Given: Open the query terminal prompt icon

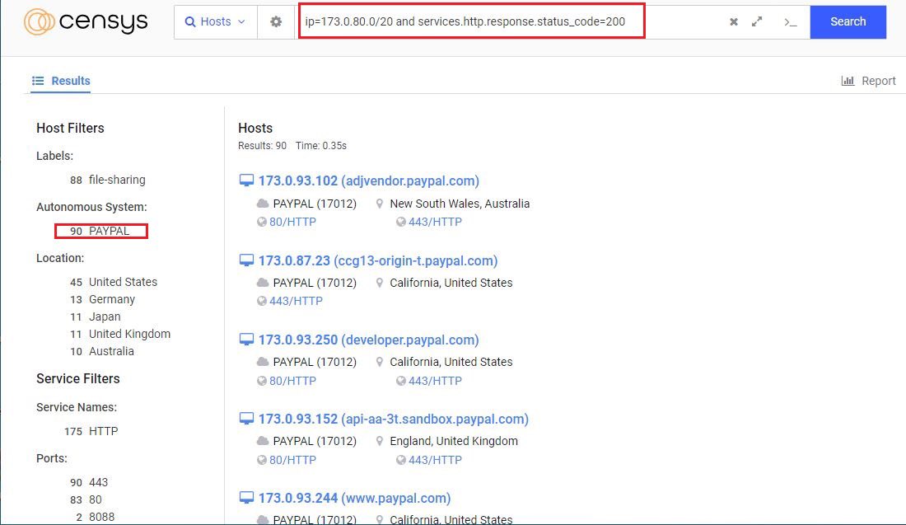Looking at the screenshot, I should [791, 22].
